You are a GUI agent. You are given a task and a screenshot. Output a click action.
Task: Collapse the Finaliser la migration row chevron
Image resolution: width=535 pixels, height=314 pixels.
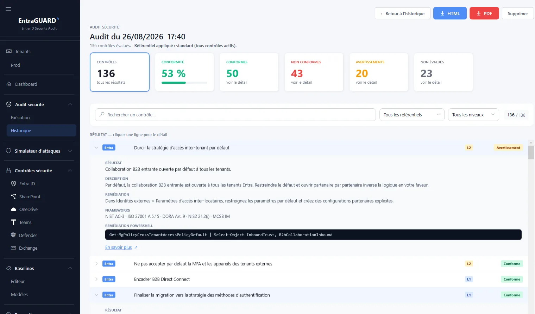pos(96,295)
